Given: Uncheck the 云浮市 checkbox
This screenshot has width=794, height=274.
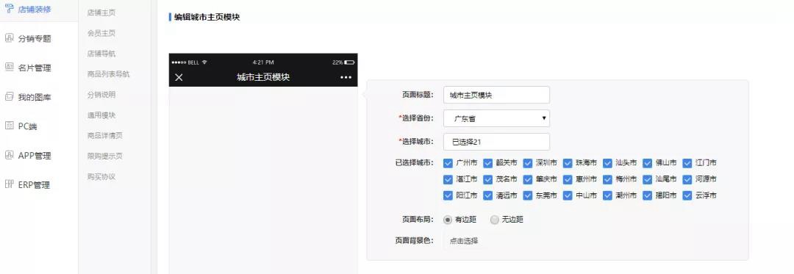Looking at the screenshot, I should [x=687, y=195].
